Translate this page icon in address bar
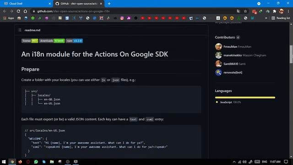Viewport: 293px width, 165px height. click(x=238, y=11)
